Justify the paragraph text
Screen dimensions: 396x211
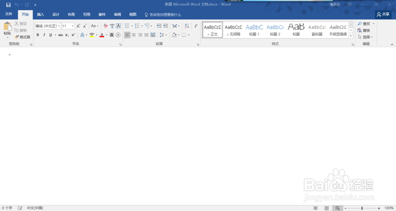pyautogui.click(x=147, y=35)
